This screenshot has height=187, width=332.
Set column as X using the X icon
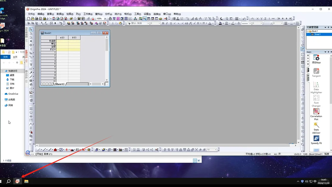[257, 18]
